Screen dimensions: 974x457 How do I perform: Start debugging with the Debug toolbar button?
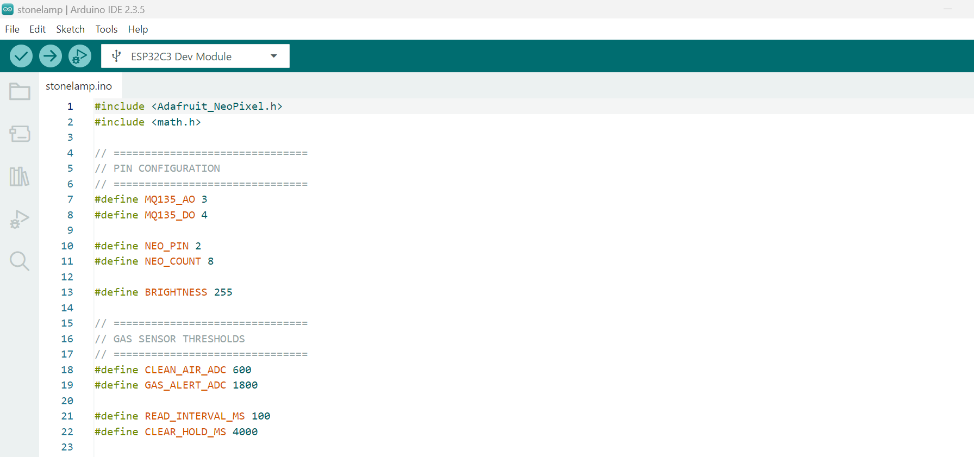click(80, 56)
